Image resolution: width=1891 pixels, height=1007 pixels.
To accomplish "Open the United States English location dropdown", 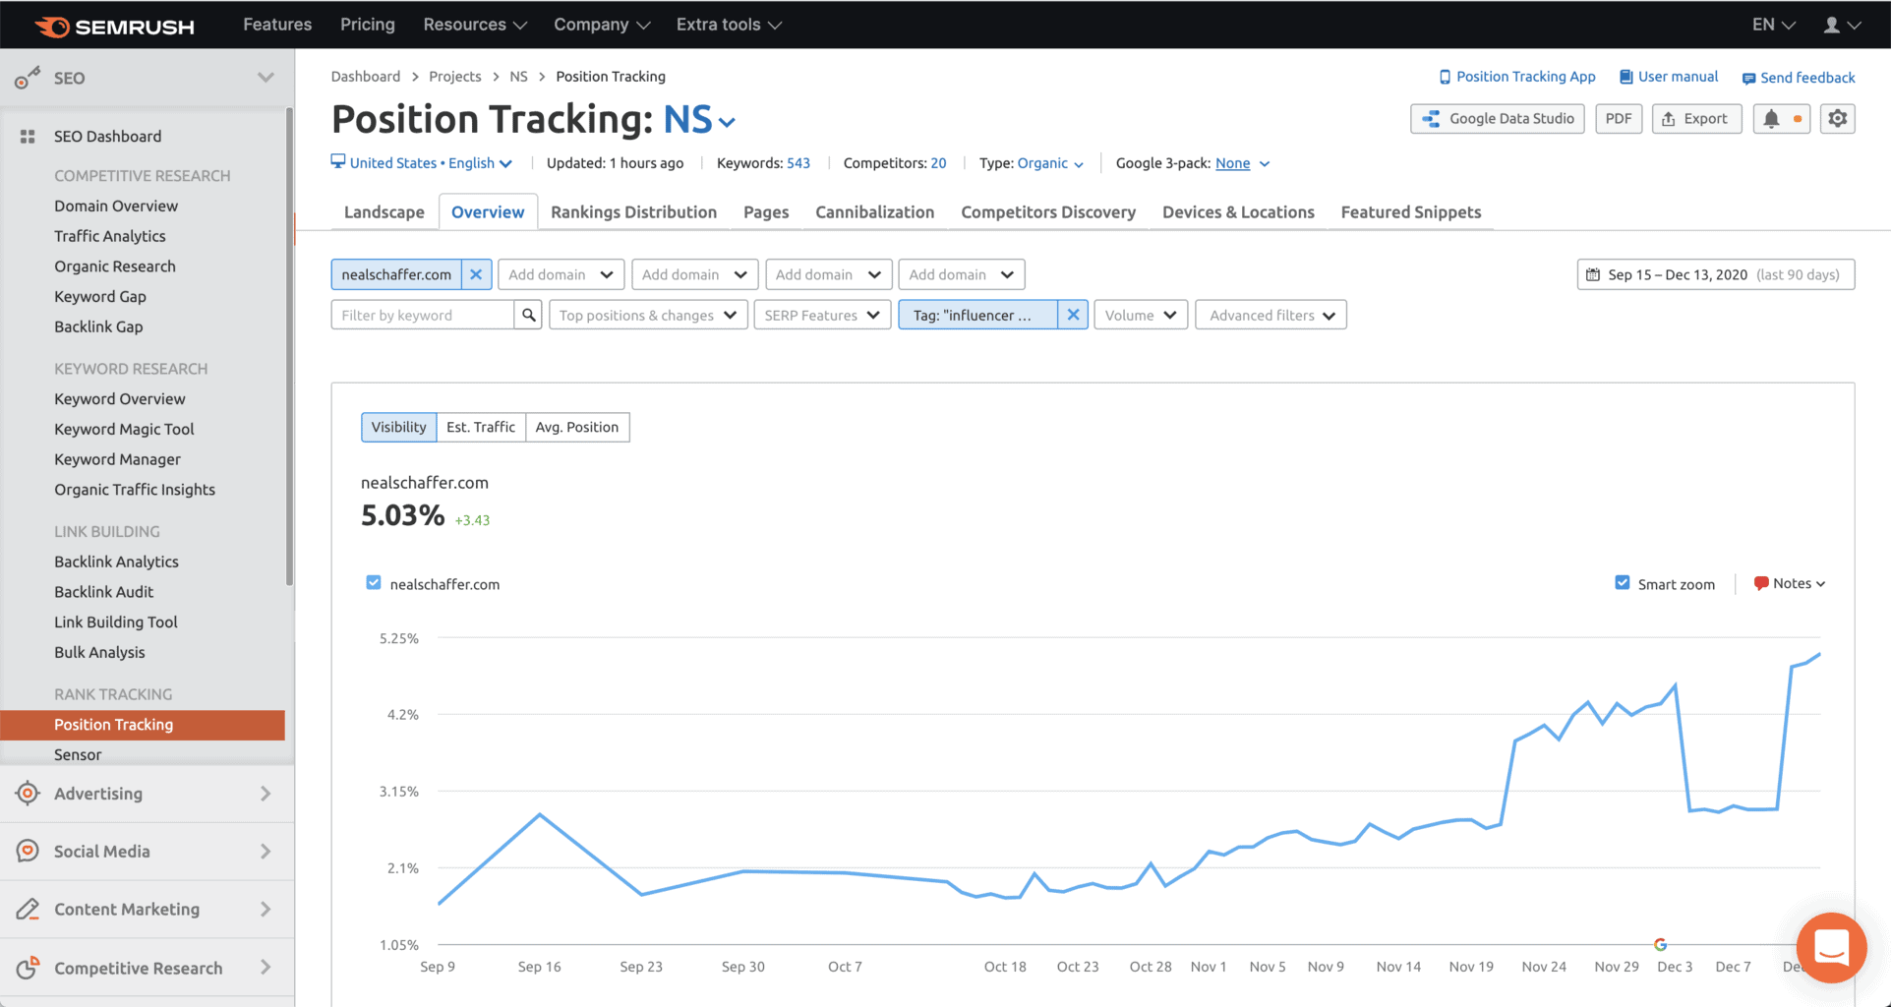I will [x=431, y=163].
